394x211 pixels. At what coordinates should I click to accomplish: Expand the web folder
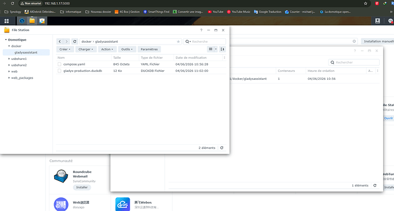(x=9, y=71)
